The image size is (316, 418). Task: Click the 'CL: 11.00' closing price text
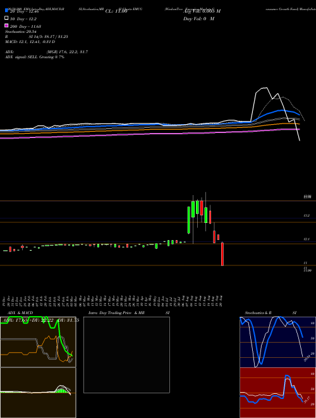tap(116, 11)
